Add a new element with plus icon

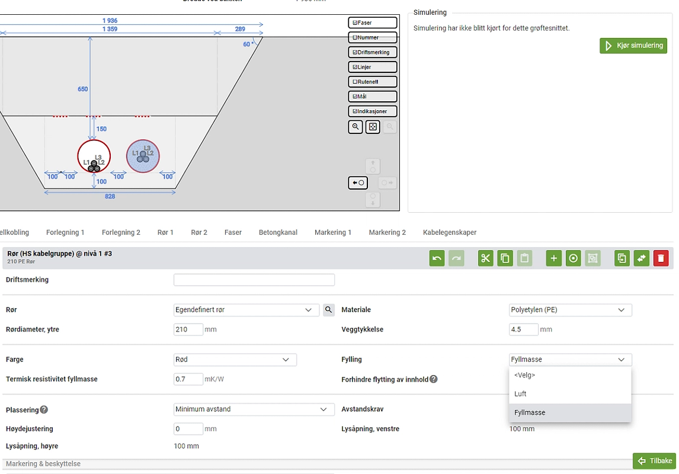pyautogui.click(x=554, y=258)
